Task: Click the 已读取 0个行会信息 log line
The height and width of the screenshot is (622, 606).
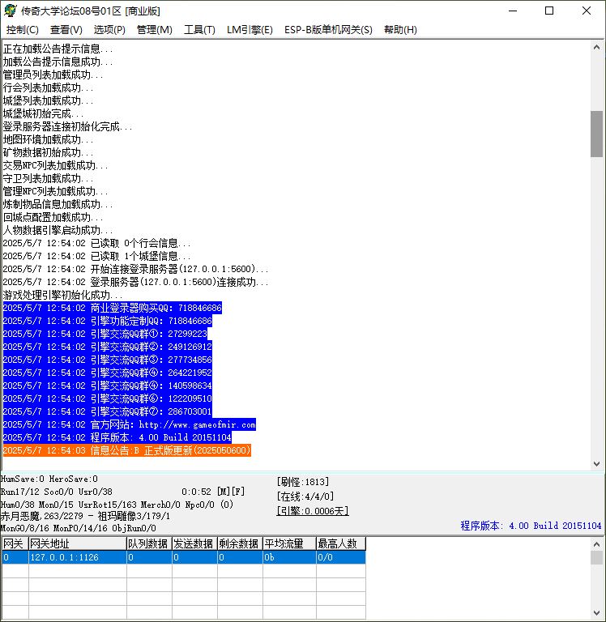Action: coord(97,243)
